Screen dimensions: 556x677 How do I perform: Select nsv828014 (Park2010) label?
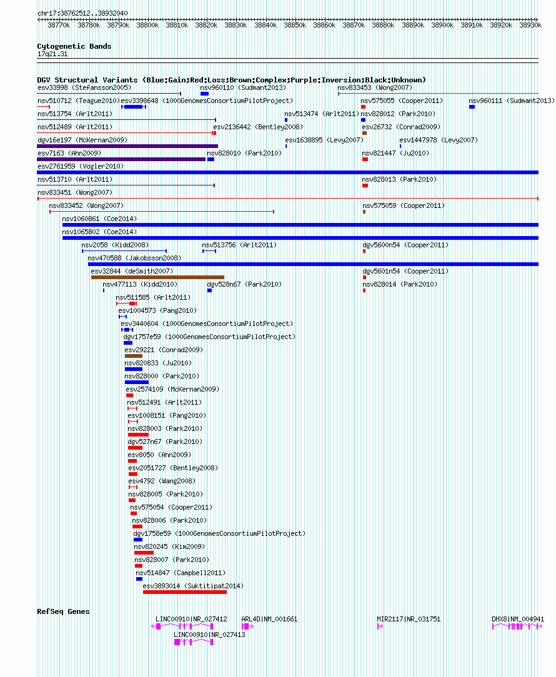400,284
